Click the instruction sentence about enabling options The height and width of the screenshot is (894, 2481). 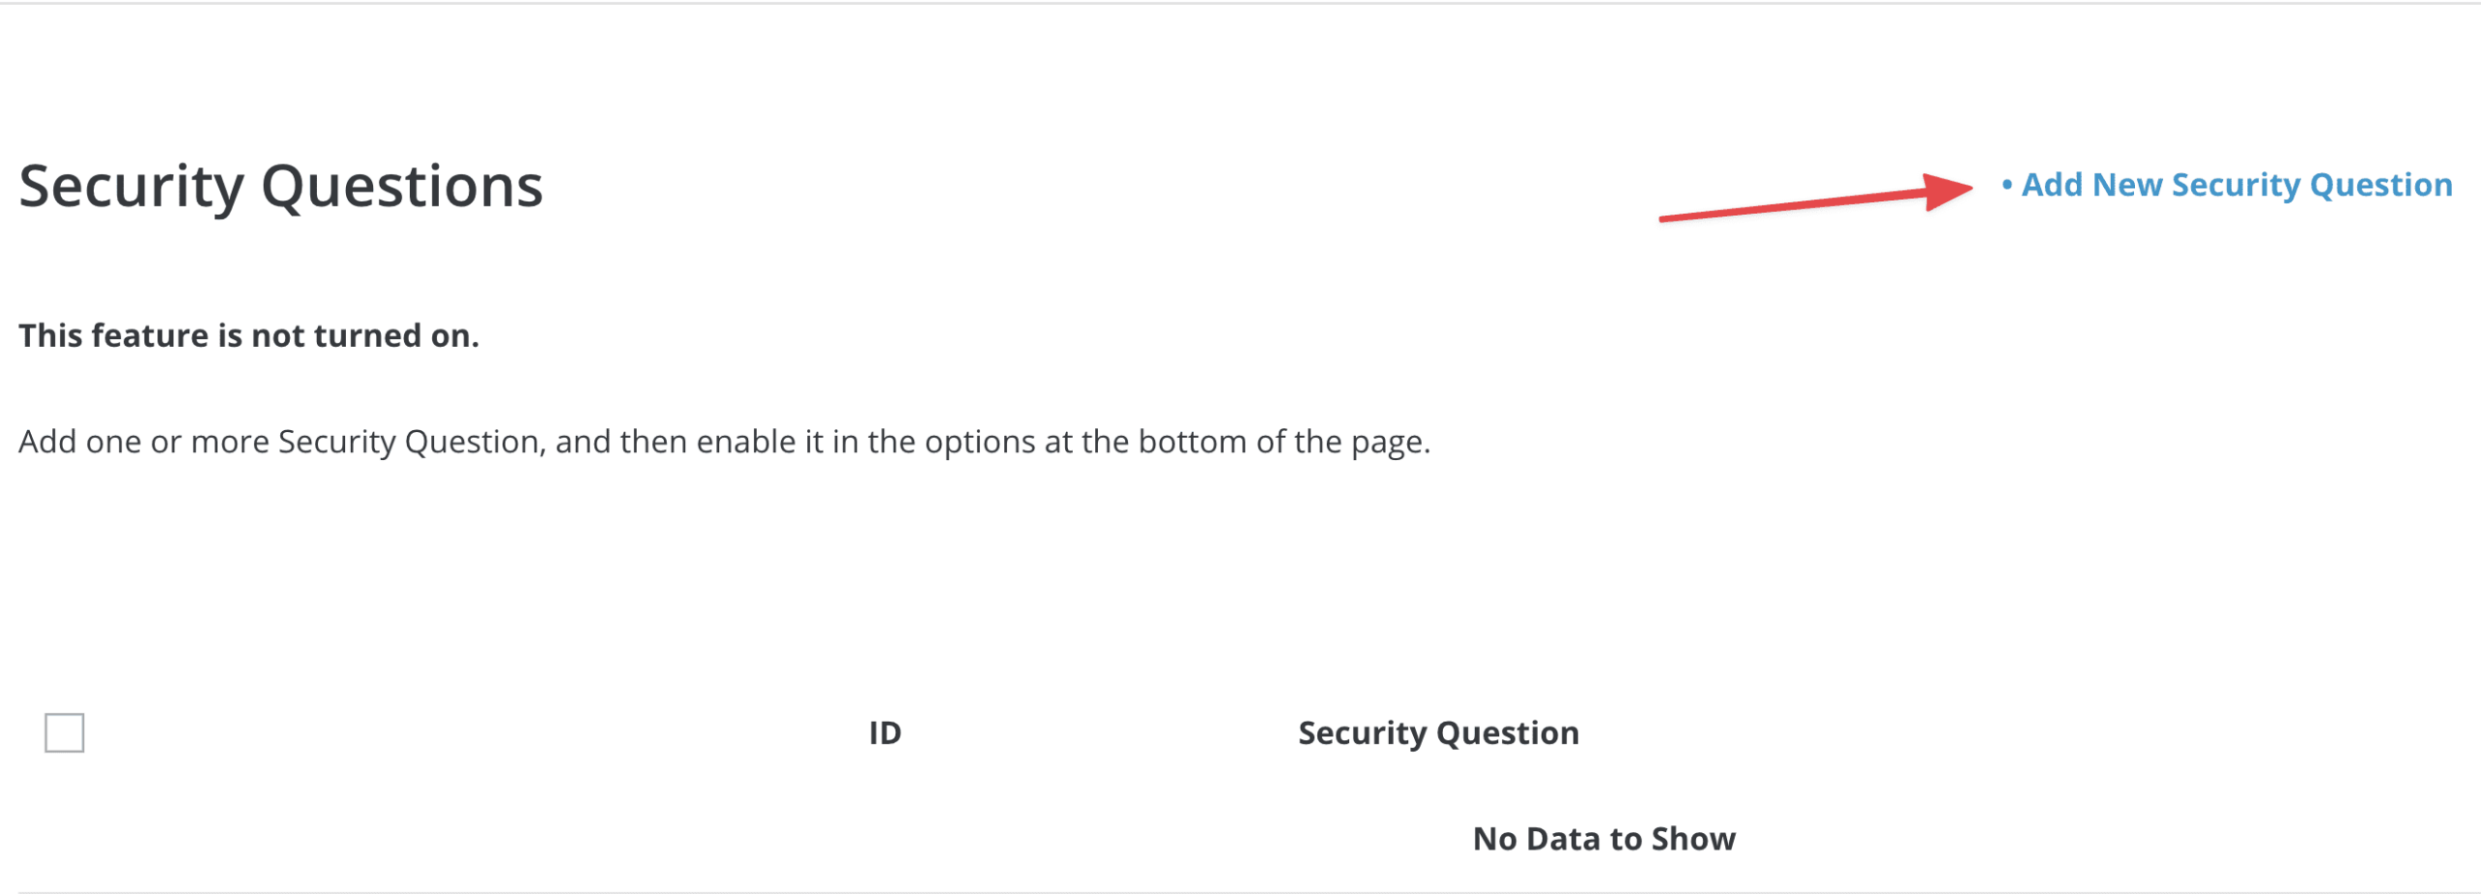pos(724,442)
